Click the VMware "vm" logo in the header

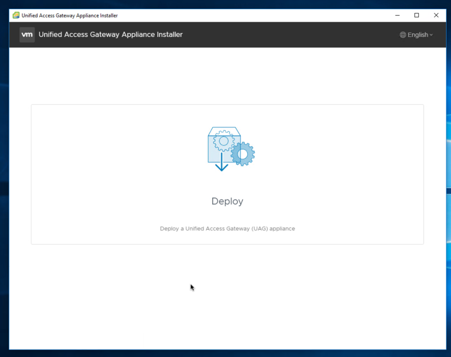(27, 35)
